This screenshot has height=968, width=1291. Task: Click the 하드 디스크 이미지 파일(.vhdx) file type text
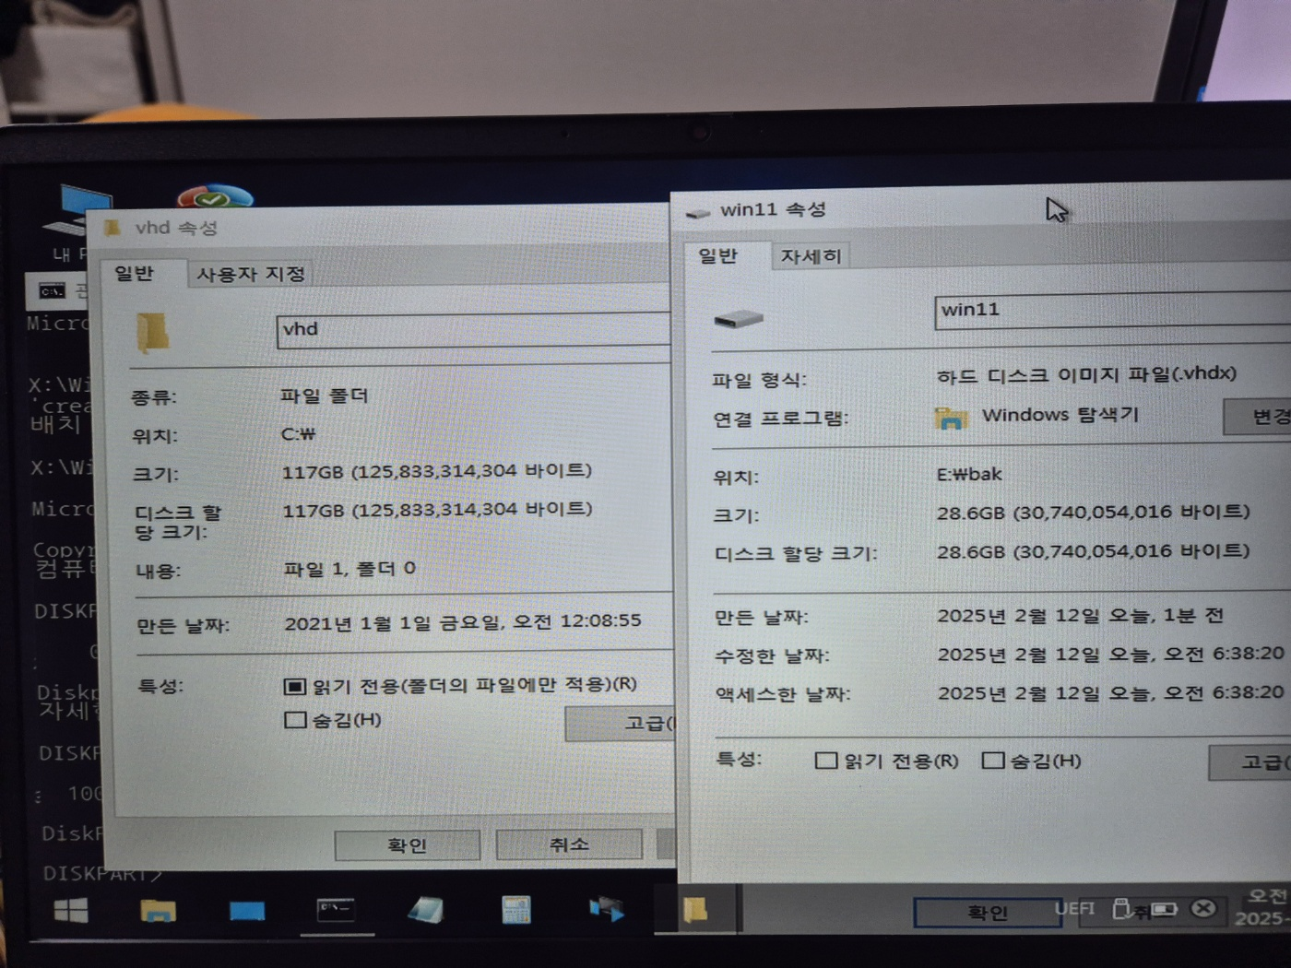click(1086, 375)
